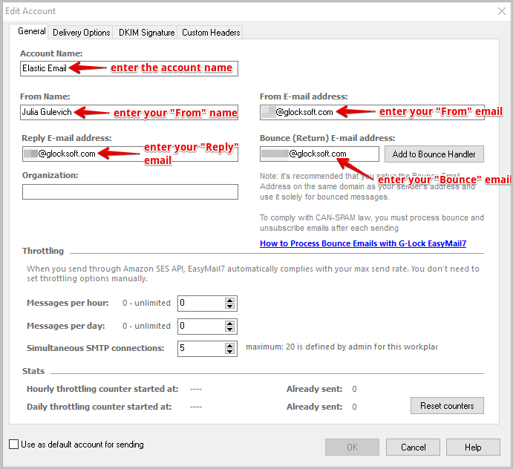Click the 'Stats' section heading
This screenshot has height=469, width=513.
[x=33, y=371]
